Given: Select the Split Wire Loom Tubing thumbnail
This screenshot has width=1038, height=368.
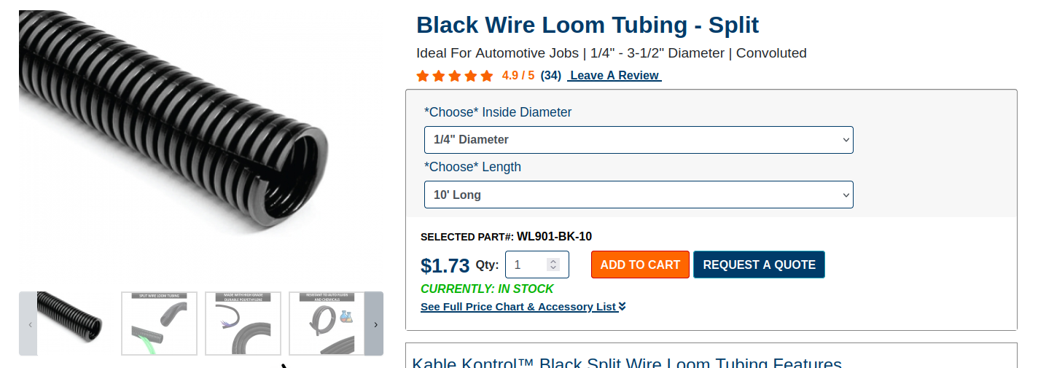Looking at the screenshot, I should [159, 324].
